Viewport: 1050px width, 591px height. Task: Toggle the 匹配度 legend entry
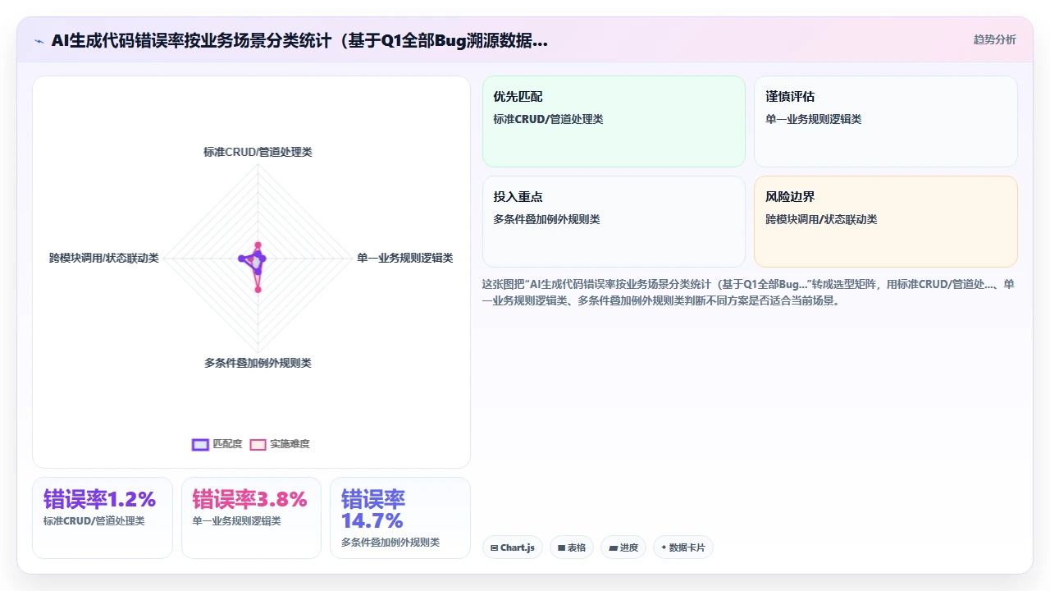(217, 444)
